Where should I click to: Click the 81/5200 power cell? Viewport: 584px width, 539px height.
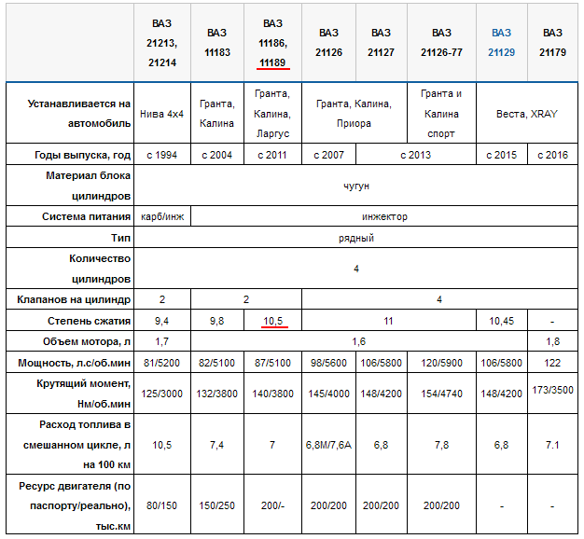click(x=162, y=362)
